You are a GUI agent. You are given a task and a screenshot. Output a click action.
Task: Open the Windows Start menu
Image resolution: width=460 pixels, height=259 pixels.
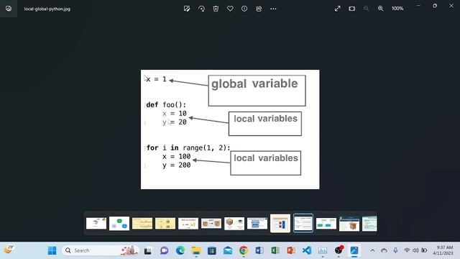point(52,250)
